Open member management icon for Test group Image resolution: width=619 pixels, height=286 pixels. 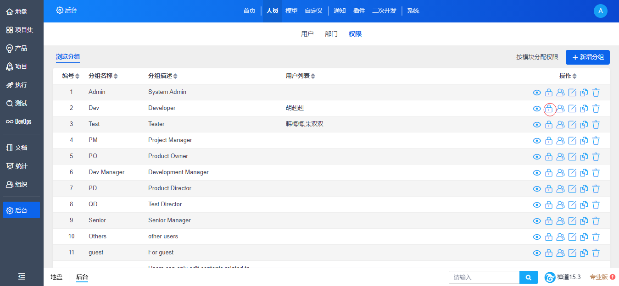pos(560,125)
